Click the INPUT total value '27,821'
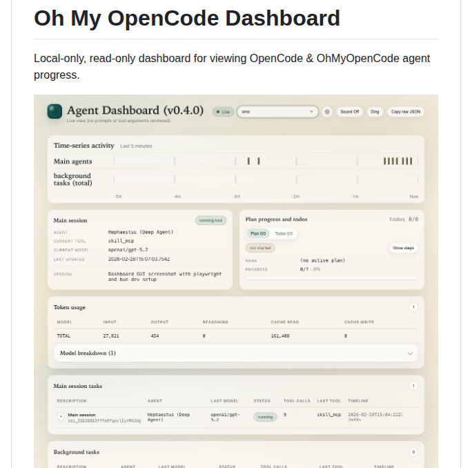The height and width of the screenshot is (468, 472). tap(111, 335)
